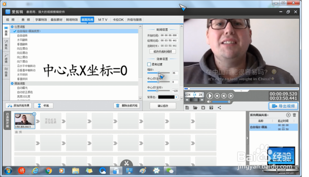Switch to the 音频 tab
This screenshot has height=177, width=309.
click(x=26, y=20)
